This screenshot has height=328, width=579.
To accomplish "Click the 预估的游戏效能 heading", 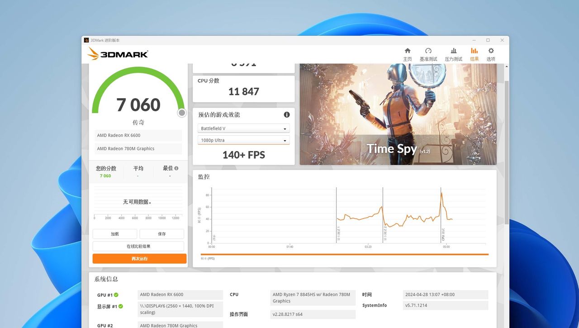I will [x=219, y=115].
